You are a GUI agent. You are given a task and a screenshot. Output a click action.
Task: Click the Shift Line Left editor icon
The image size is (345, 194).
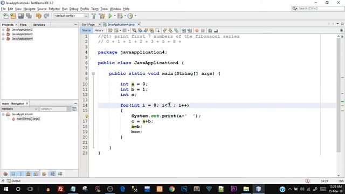184,31
